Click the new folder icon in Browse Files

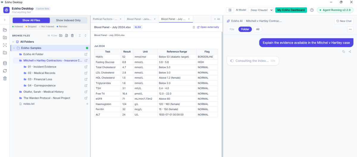(x=61, y=35)
